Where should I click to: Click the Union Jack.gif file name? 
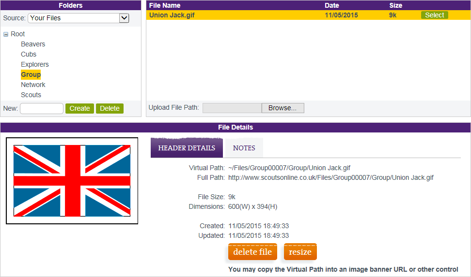tap(172, 15)
